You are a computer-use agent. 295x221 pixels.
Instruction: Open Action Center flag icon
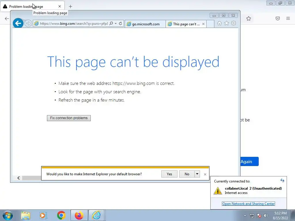259,216
